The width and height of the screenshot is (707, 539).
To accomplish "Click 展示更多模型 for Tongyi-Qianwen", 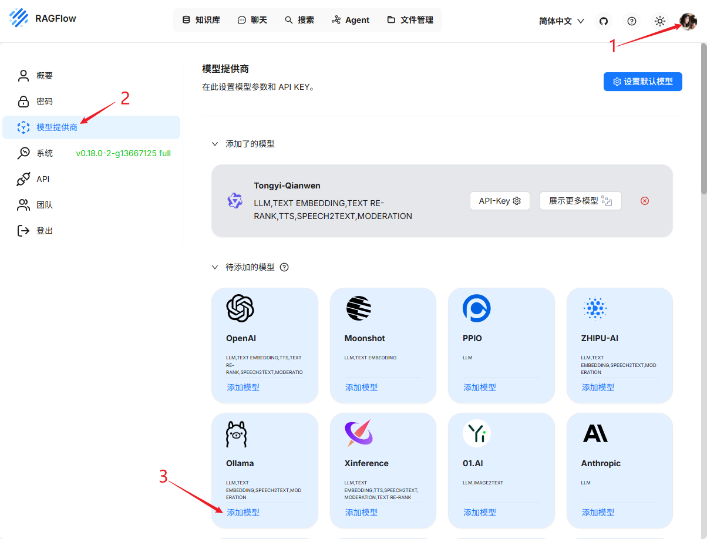I will 581,201.
